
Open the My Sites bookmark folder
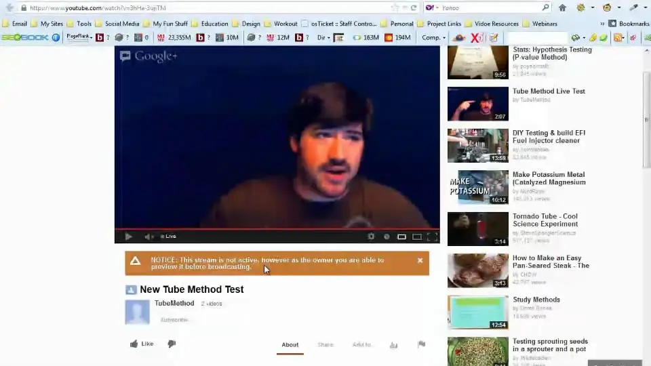pos(47,24)
